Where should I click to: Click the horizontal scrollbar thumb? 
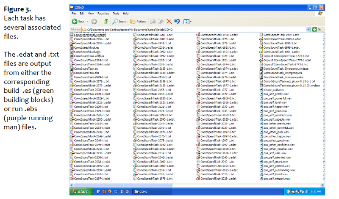pos(123,185)
